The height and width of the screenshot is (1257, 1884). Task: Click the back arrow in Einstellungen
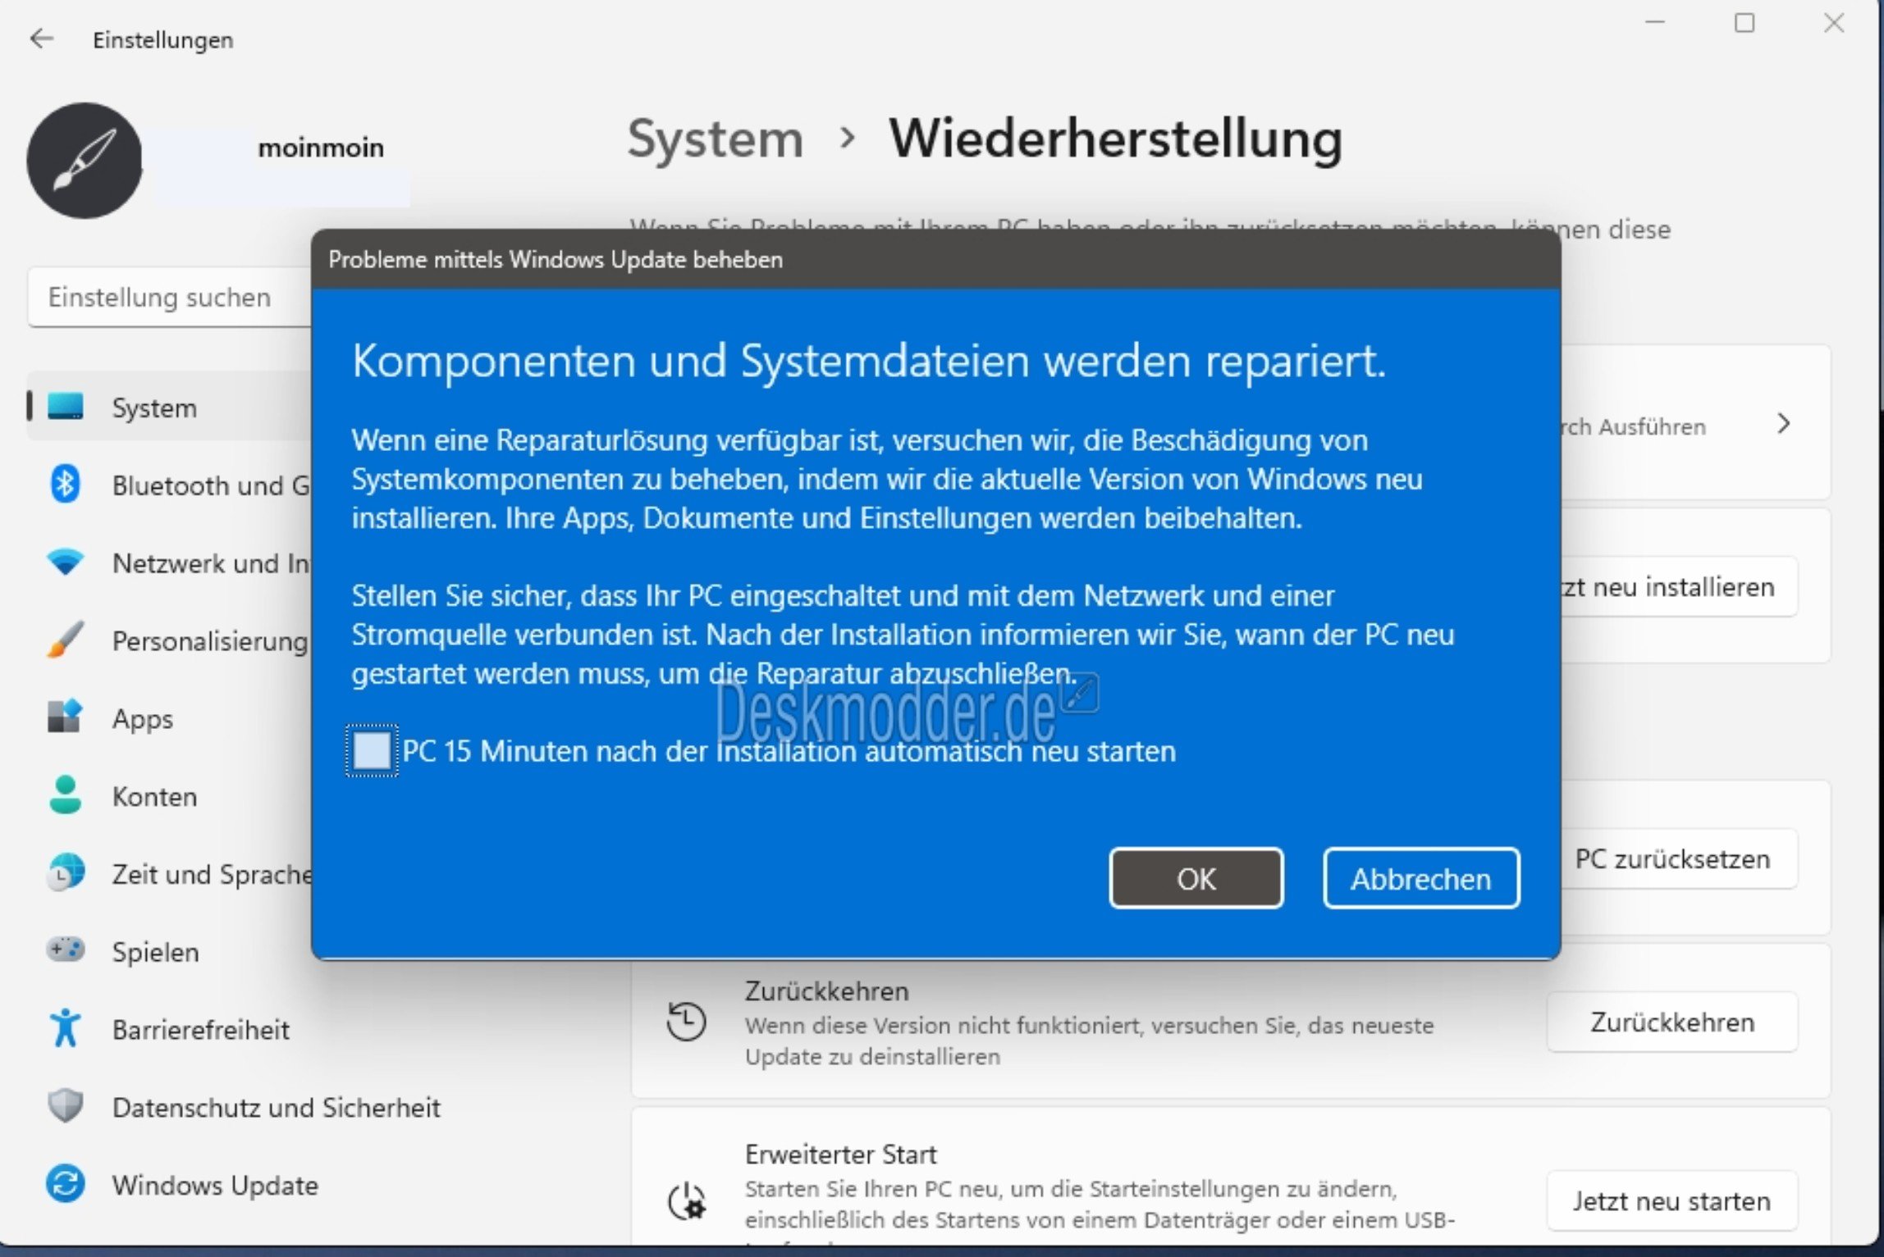pyautogui.click(x=41, y=39)
